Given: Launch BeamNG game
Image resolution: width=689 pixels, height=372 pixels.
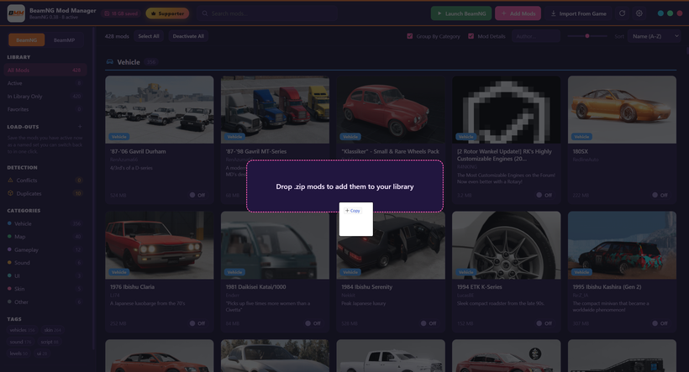Looking at the screenshot, I should [x=461, y=13].
